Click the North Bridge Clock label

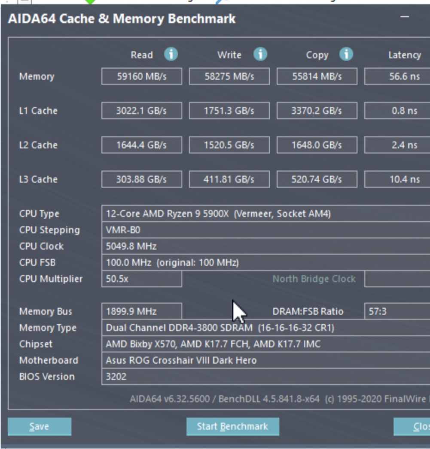pyautogui.click(x=314, y=279)
